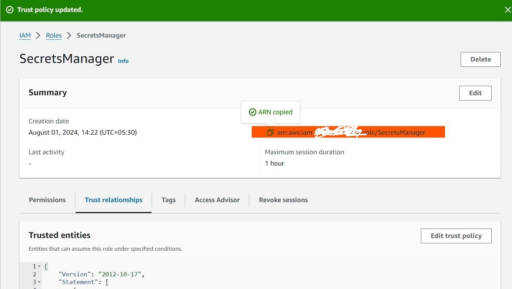Select the Trust relationships tab
Viewport: 512px width, 289px height.
coord(114,200)
